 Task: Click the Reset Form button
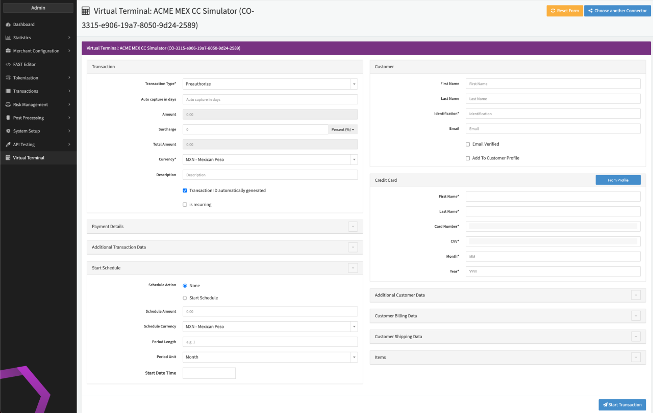point(565,11)
